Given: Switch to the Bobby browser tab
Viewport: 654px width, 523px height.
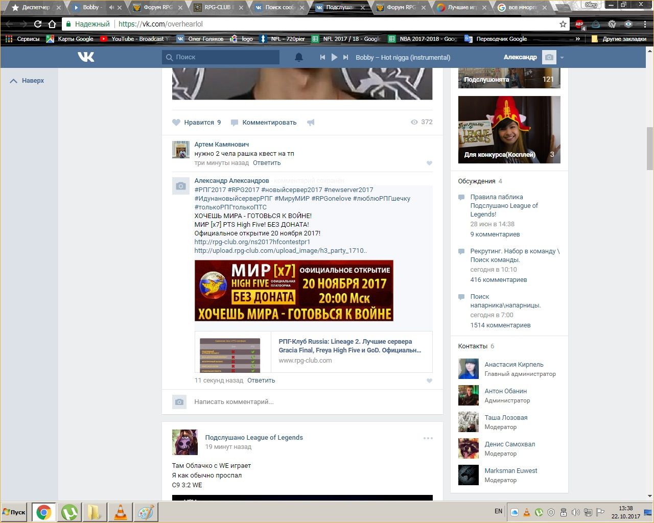Looking at the screenshot, I should click(91, 8).
